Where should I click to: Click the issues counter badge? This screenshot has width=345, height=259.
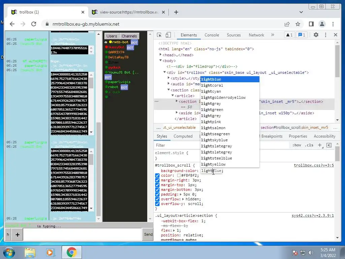(x=302, y=35)
